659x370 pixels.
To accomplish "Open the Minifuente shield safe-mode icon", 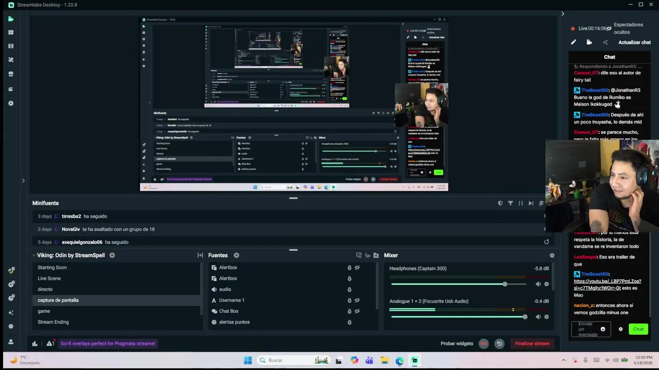I will [x=500, y=203].
